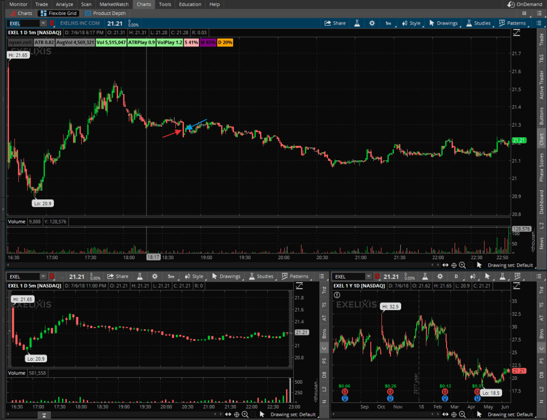Toggle the red link indicator beside top EXEL symbol
547x420 pixels.
52,23
